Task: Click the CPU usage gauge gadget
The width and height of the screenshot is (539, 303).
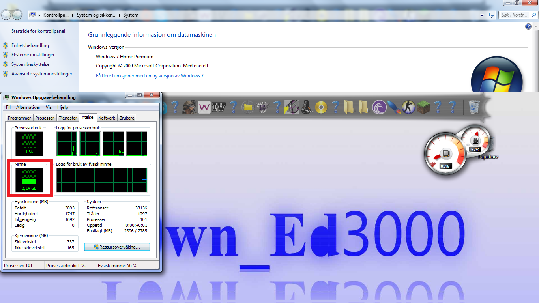Action: click(x=445, y=154)
